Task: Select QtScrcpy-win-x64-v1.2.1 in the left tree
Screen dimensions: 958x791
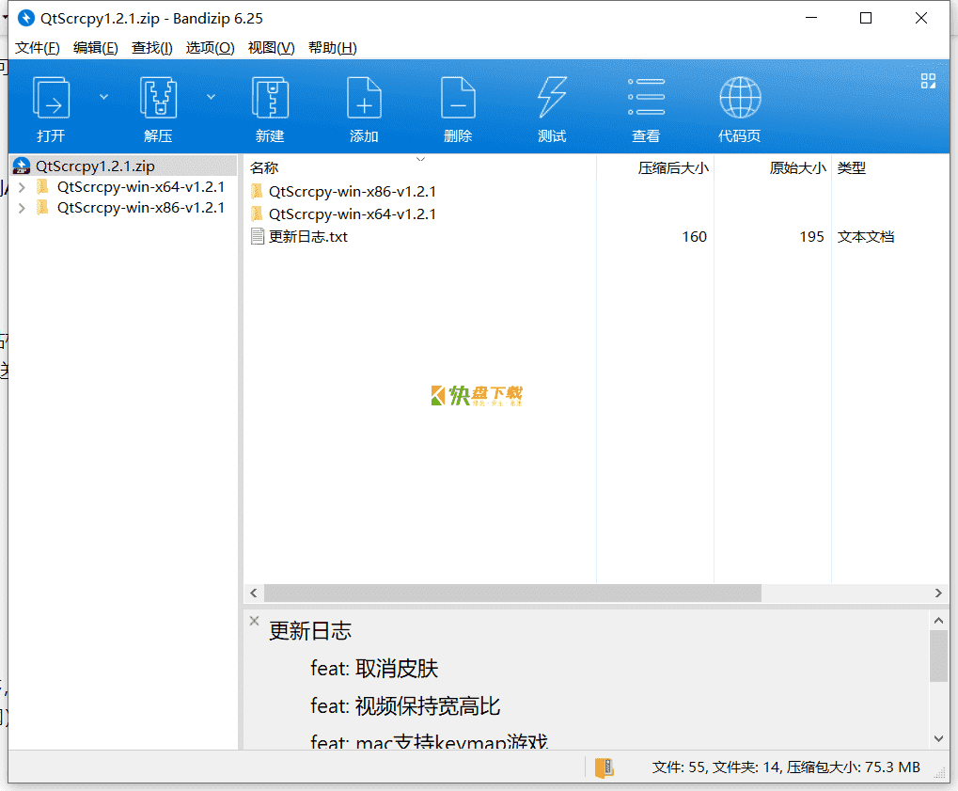Action: pos(140,187)
